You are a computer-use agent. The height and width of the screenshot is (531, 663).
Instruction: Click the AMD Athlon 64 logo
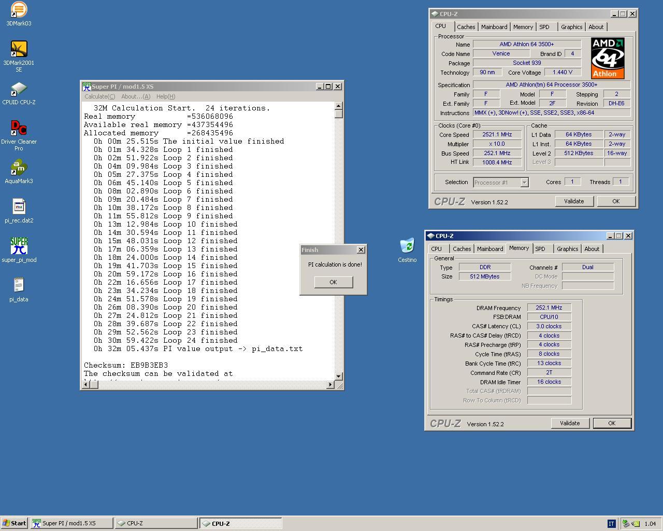click(608, 58)
